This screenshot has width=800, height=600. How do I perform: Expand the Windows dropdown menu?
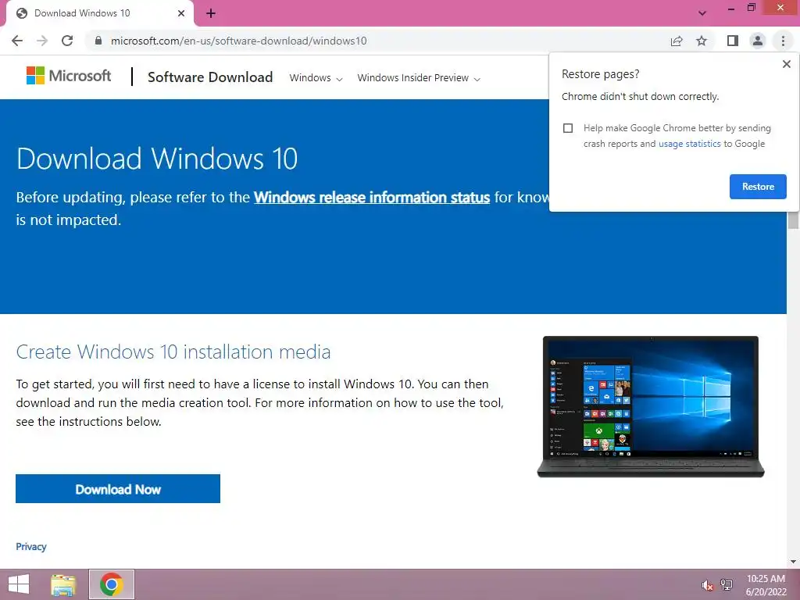tap(316, 78)
